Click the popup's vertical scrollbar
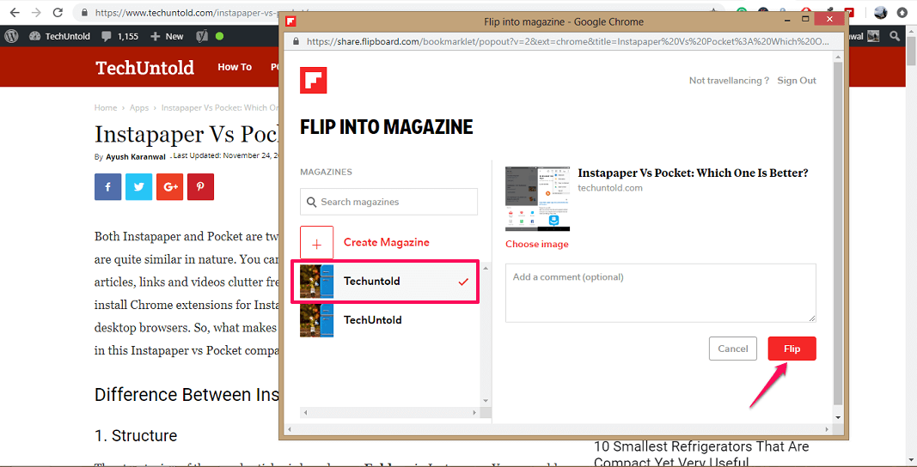 [x=838, y=233]
